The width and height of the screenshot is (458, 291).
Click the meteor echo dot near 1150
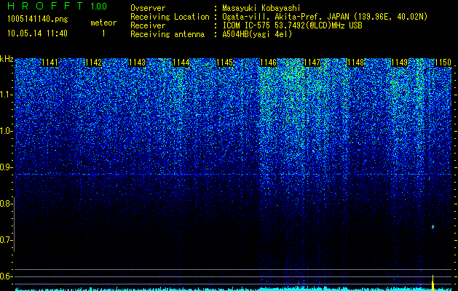433,227
